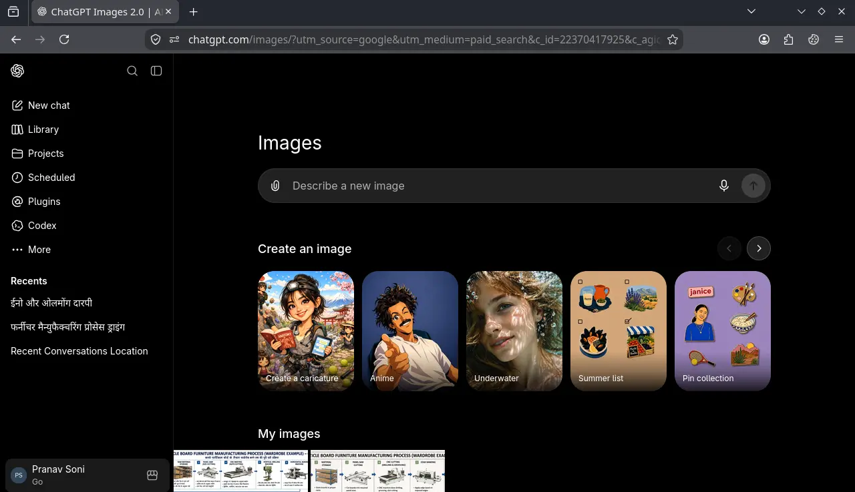Click the browser's recent browsing icon left of the tab

pyautogui.click(x=13, y=12)
